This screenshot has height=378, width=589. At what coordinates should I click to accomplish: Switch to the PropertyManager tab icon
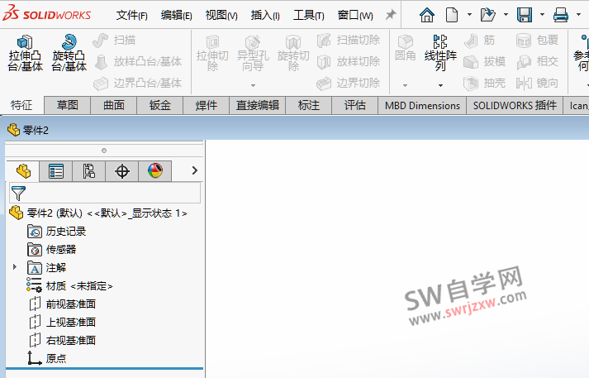56,171
